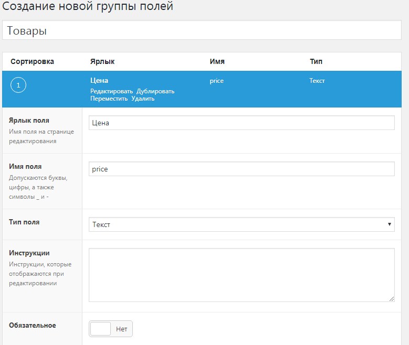Focus the 'Ярлык поля' input containing Цена
The height and width of the screenshot is (345, 409).
242,123
